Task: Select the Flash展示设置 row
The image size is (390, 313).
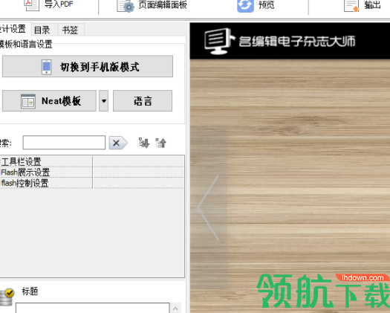Action: [92, 172]
